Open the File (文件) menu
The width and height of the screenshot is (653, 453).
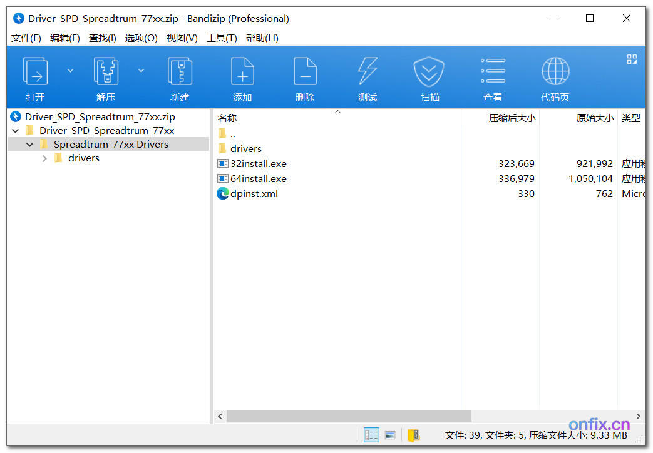click(x=26, y=38)
